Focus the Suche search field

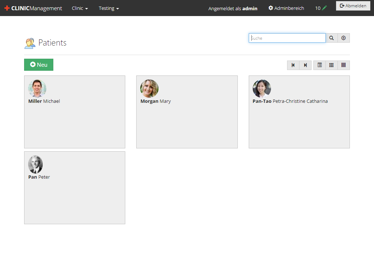(x=287, y=38)
